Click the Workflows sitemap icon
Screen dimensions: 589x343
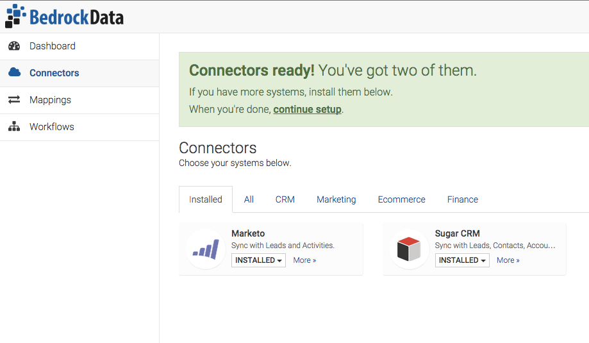14,126
